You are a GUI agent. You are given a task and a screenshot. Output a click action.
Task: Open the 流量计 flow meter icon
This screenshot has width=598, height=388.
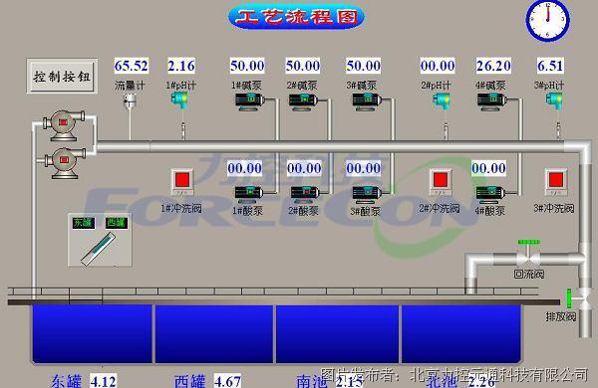(130, 100)
